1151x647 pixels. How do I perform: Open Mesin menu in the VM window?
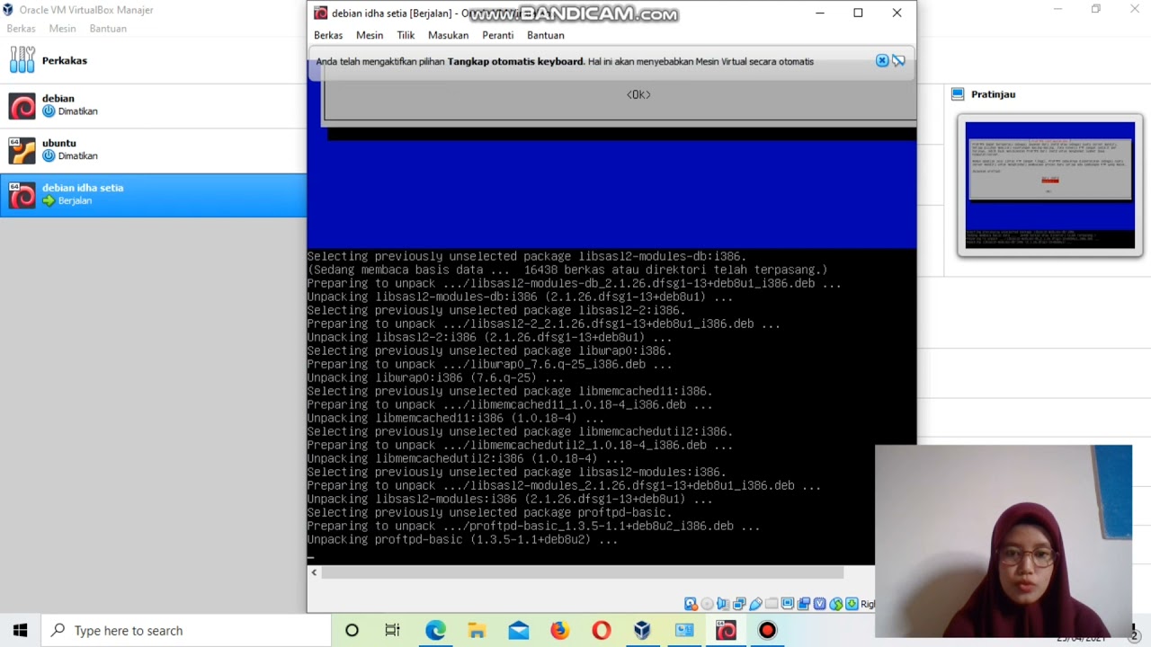point(370,35)
